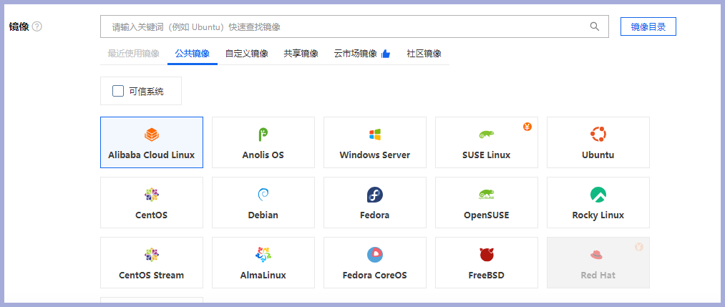This screenshot has height=307, width=725.
Task: Choose the Windows Server label text
Action: pos(374,155)
